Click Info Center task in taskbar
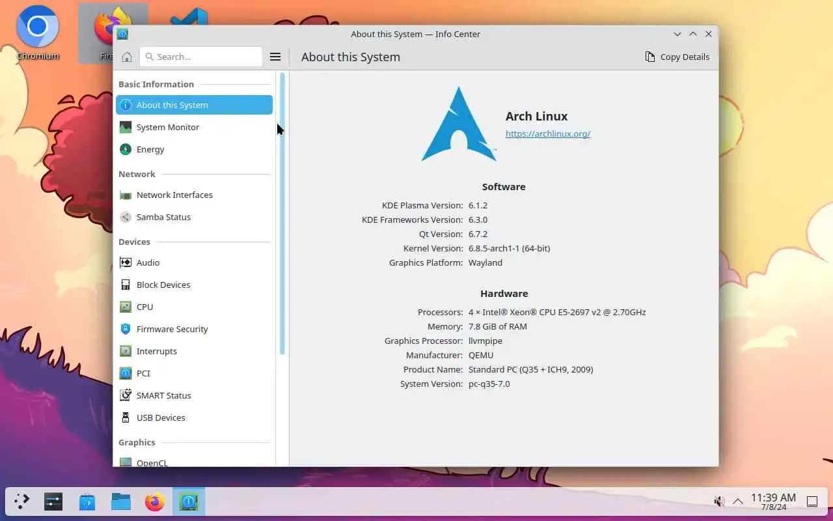 [189, 501]
